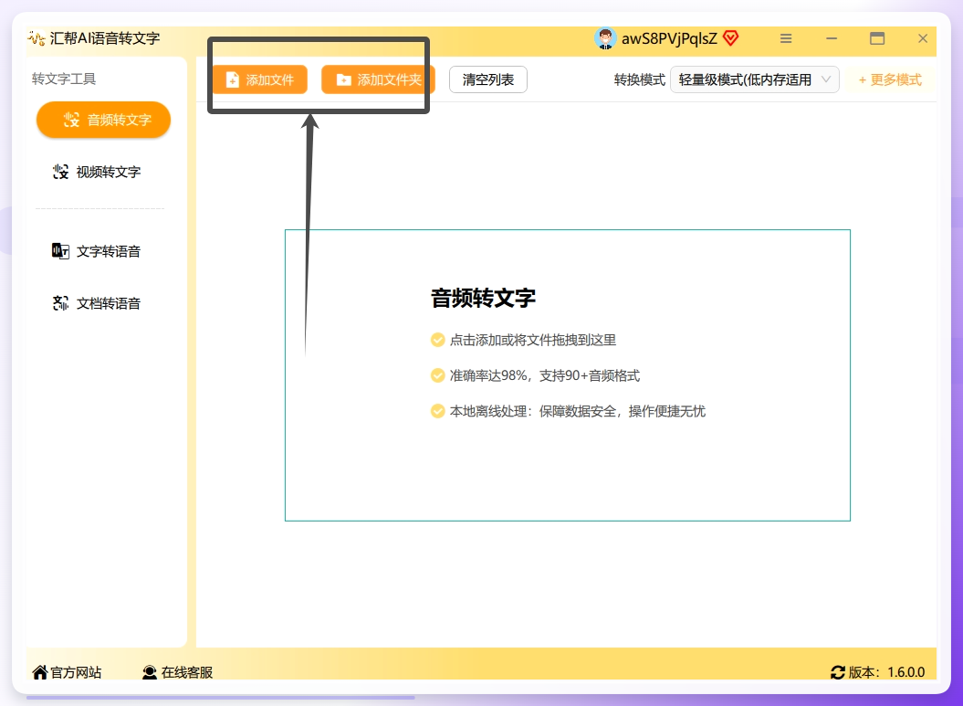Click the user avatar icon
Viewport: 963px width, 706px height.
click(x=605, y=38)
